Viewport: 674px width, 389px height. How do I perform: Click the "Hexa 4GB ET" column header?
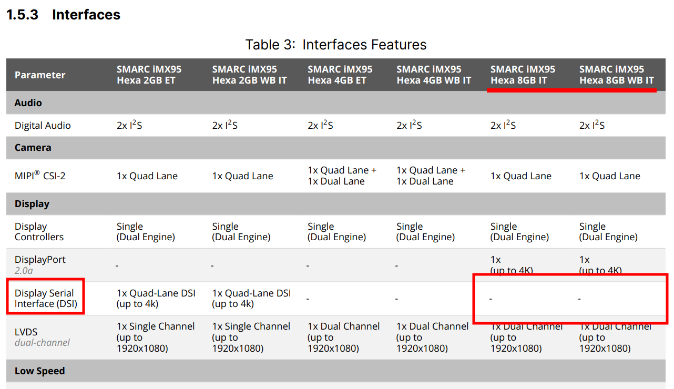[x=340, y=75]
